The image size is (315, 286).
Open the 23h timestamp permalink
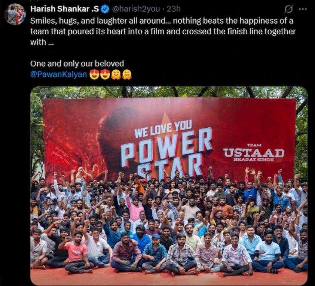[x=174, y=9]
